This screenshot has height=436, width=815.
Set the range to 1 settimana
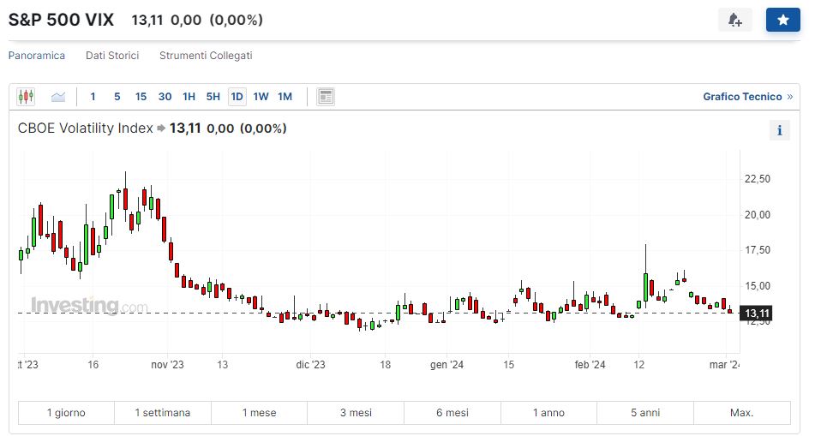[163, 413]
